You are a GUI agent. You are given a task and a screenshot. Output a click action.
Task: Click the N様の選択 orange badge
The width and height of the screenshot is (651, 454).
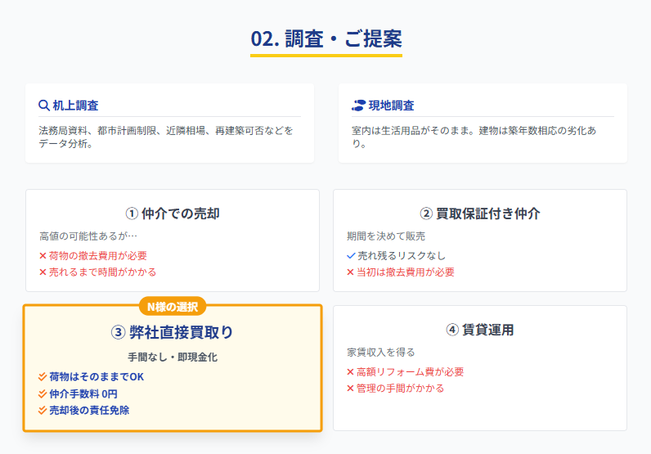(173, 306)
